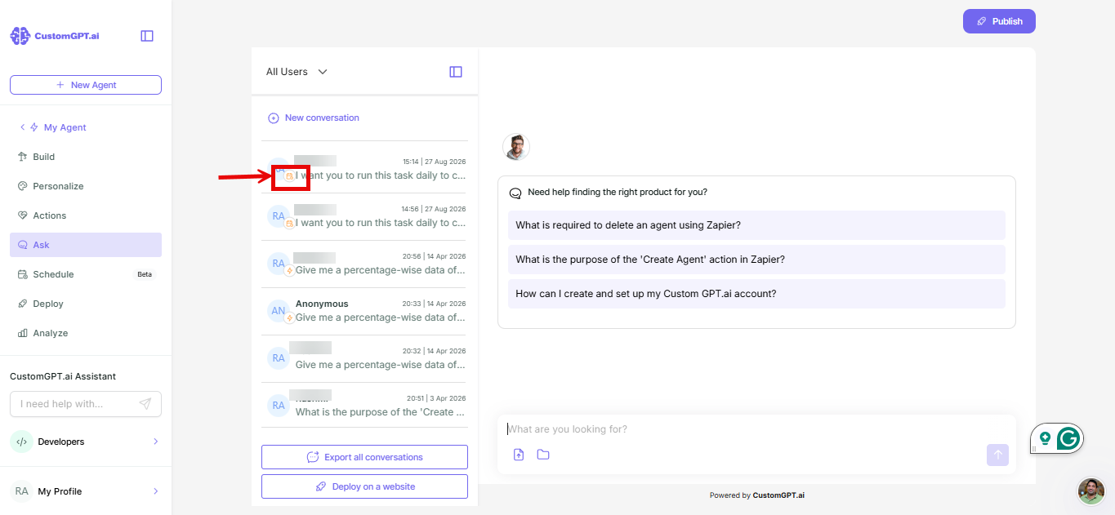Click the AN avatar of the Anonymous conversation
The width and height of the screenshot is (1115, 515).
tap(279, 310)
